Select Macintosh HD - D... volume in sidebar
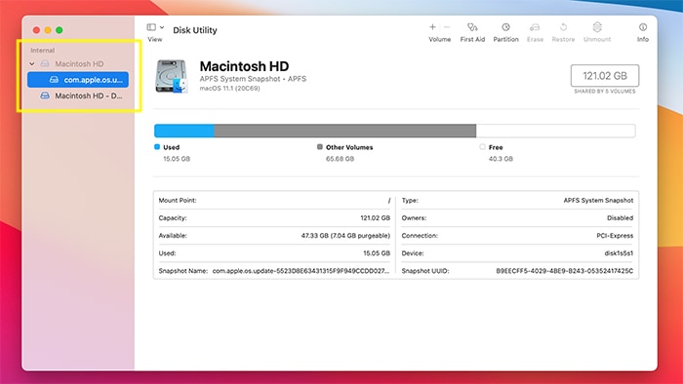683x384 pixels. click(78, 96)
